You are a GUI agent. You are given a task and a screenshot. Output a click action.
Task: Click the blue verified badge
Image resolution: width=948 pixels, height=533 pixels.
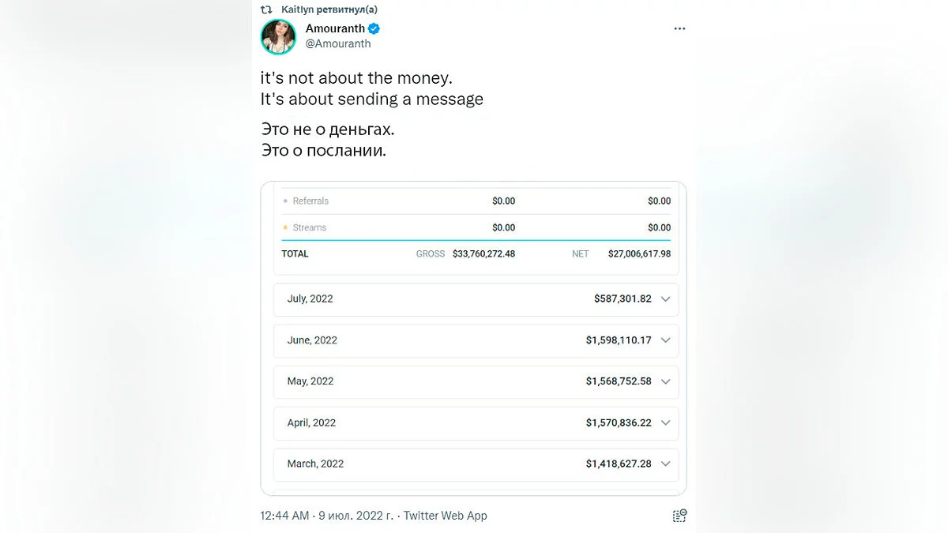tap(374, 28)
